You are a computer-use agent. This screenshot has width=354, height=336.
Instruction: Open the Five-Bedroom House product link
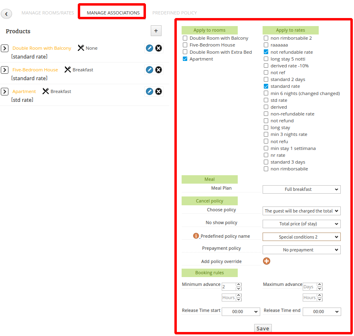(x=35, y=70)
